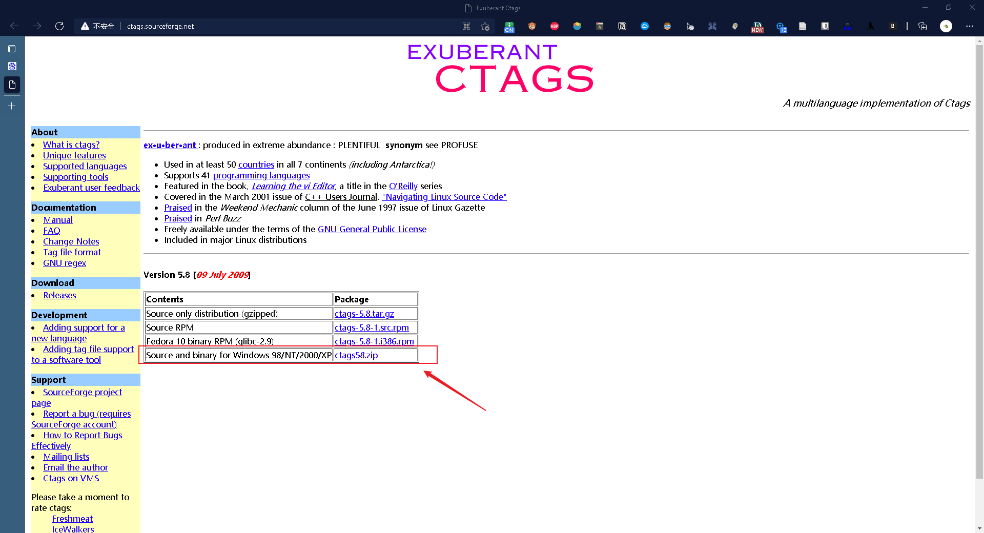984x533 pixels.
Task: Open the Navigating Linux Source Code link
Action: point(444,197)
